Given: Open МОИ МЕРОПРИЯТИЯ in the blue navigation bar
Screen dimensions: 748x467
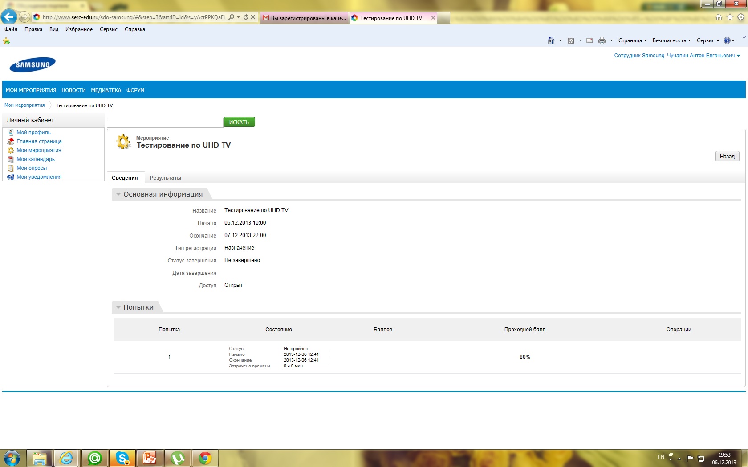Looking at the screenshot, I should (31, 90).
